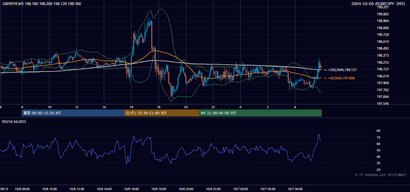This screenshot has width=410, height=192.
Task: Click RSI scale value 80
Action: [x=378, y=131]
